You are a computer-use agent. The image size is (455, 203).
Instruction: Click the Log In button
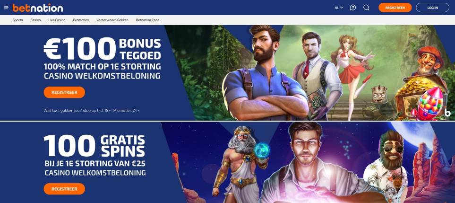(432, 8)
